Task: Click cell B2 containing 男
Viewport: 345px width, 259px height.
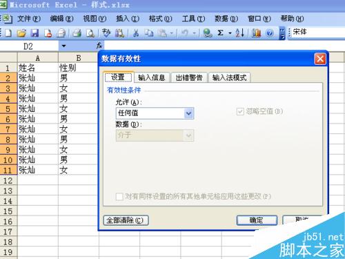Action: tap(79, 78)
